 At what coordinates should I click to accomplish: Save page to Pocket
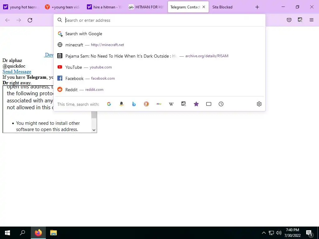point(289,20)
